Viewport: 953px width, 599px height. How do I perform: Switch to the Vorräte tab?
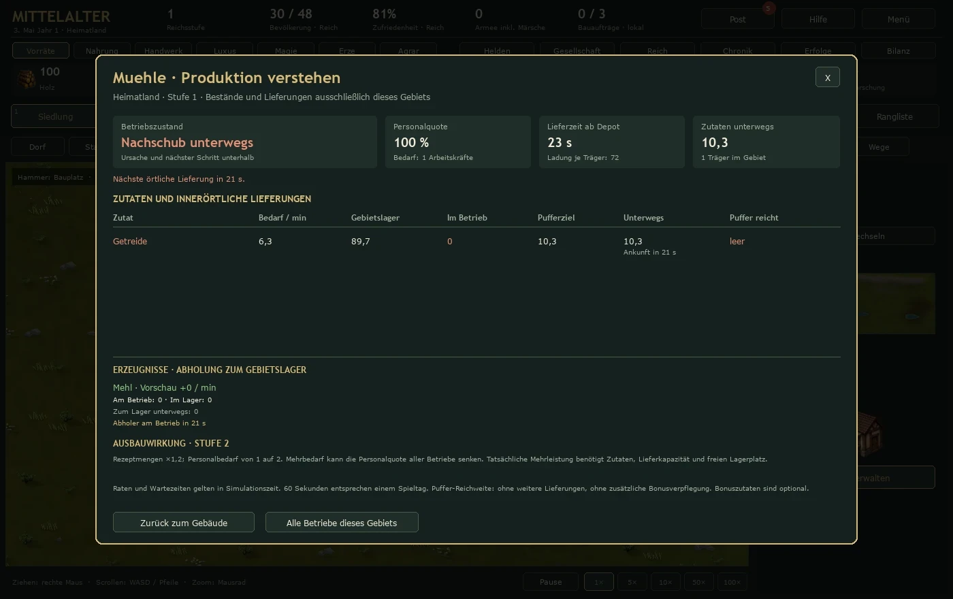click(x=41, y=51)
